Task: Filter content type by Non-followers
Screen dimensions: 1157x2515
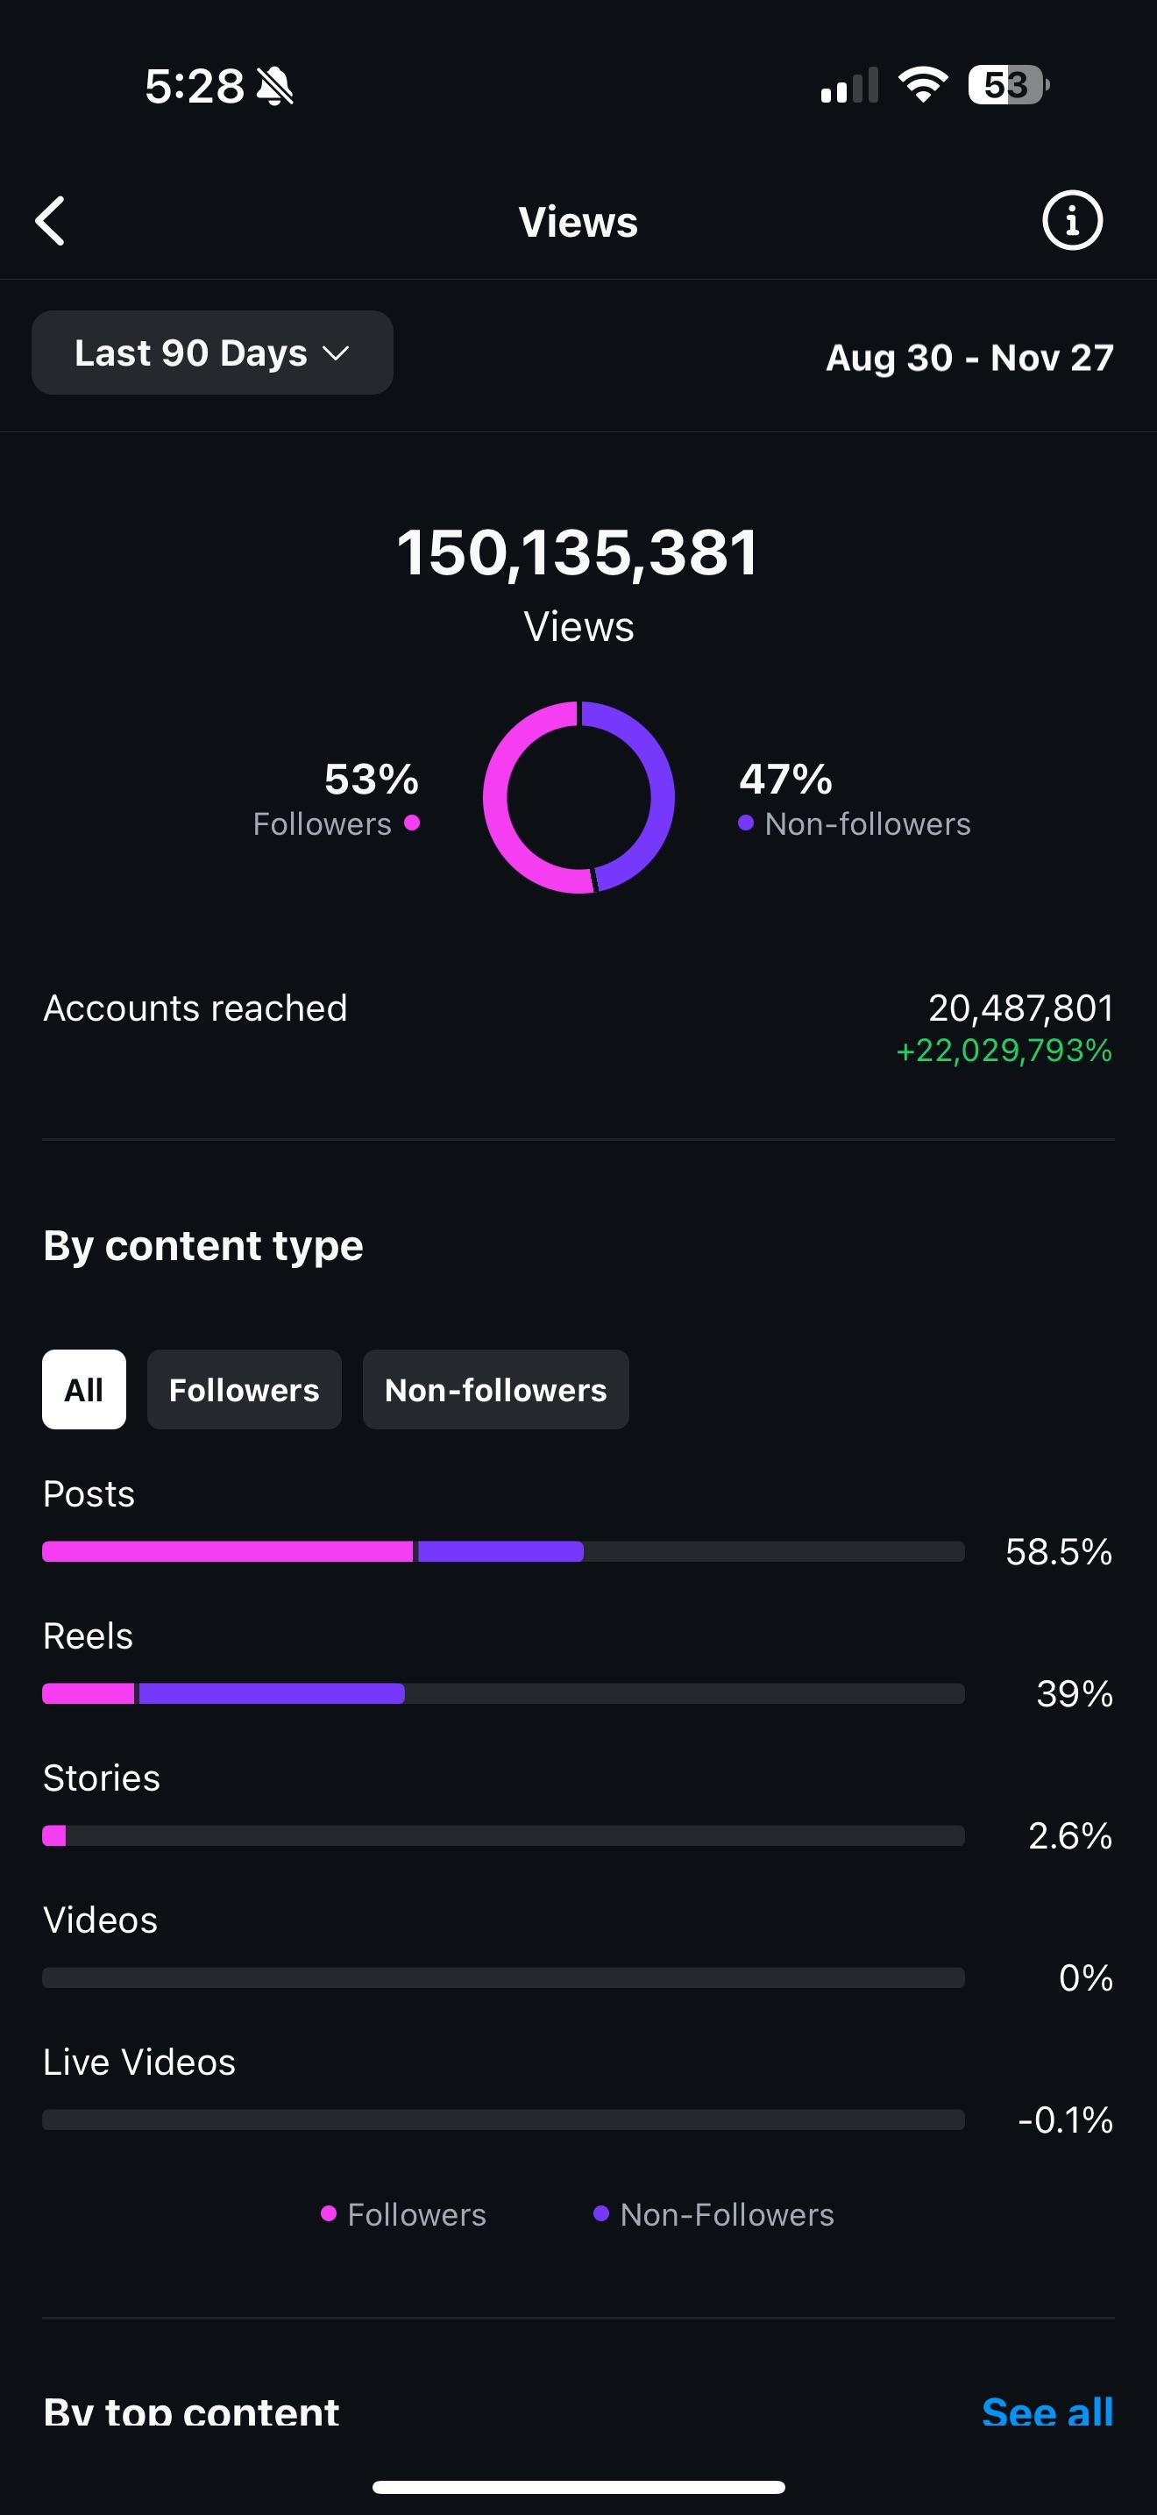Action: click(495, 1389)
